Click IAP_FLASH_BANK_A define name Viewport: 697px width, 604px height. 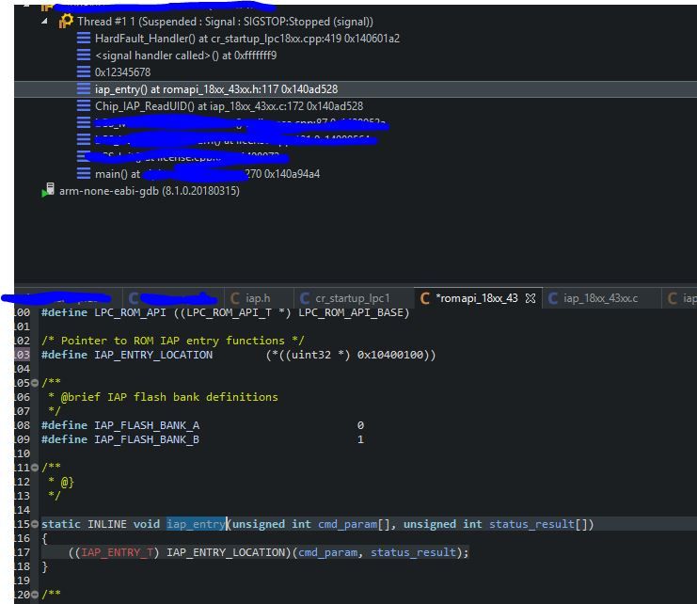[147, 425]
